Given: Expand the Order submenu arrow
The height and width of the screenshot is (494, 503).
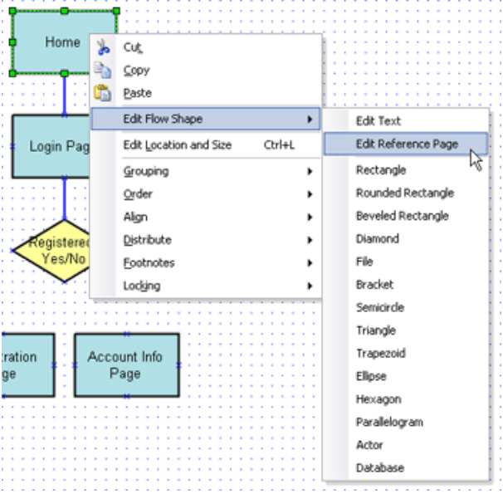Looking at the screenshot, I should coord(310,194).
